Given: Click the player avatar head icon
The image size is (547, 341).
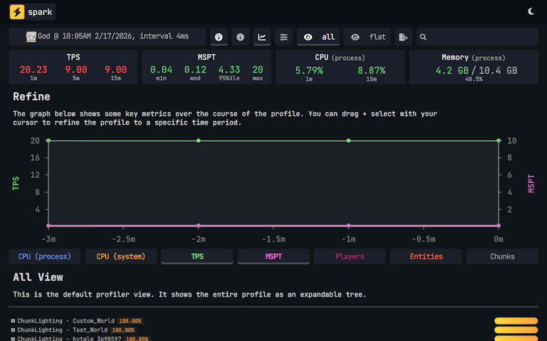Looking at the screenshot, I should 31,37.
